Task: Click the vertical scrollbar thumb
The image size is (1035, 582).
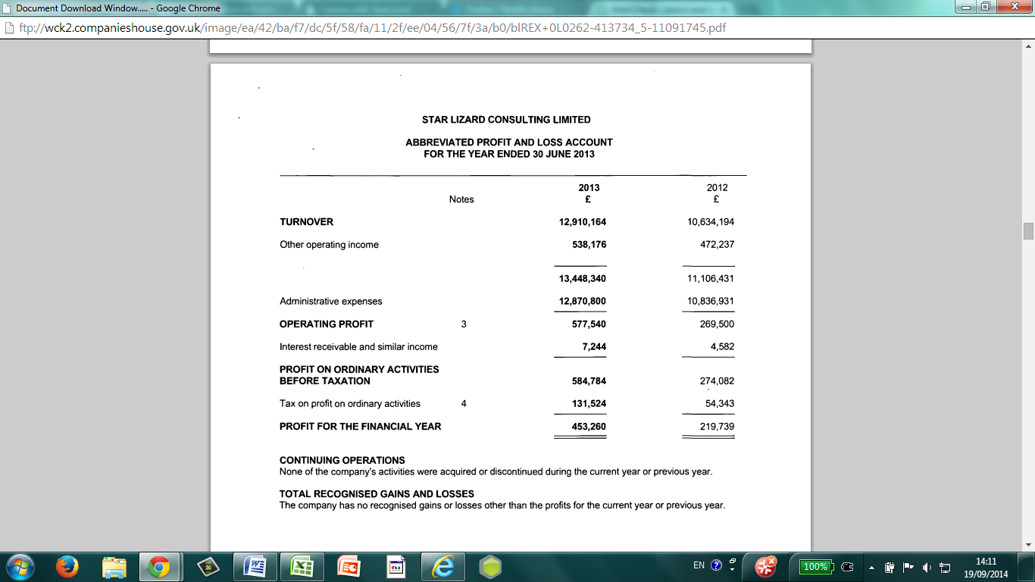Action: click(1028, 230)
